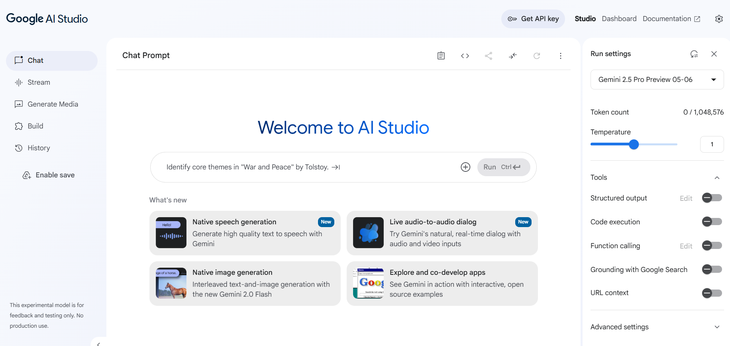The image size is (730, 346).
Task: Click the New badge on Native speech generation
Action: pyautogui.click(x=326, y=222)
